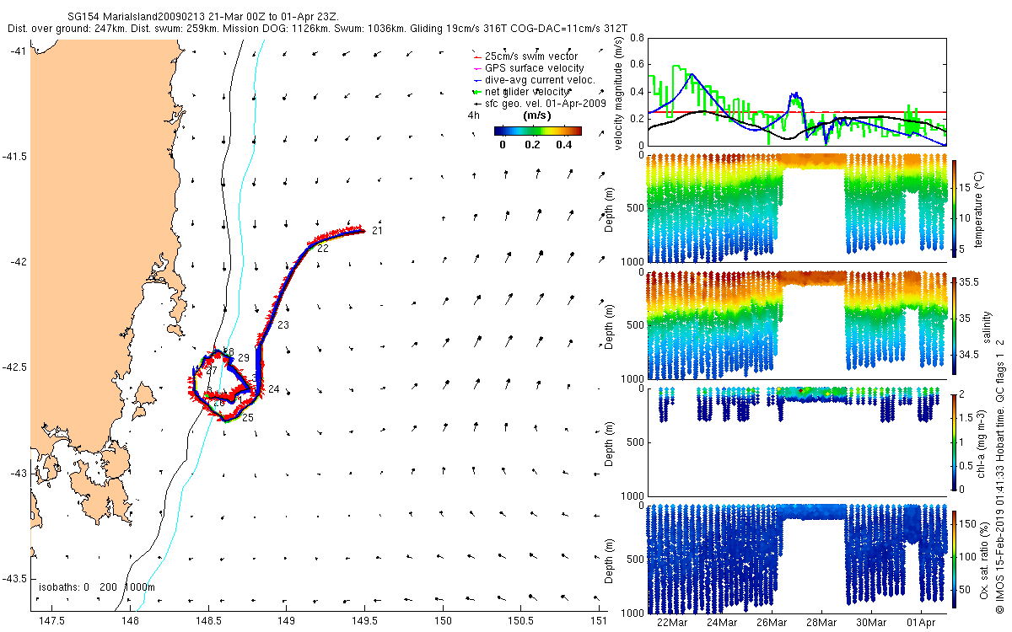1012x632 pixels.
Task: Select the 'sfc geo. vel. 01-Apr-2009' legend entry
Action: (539, 103)
